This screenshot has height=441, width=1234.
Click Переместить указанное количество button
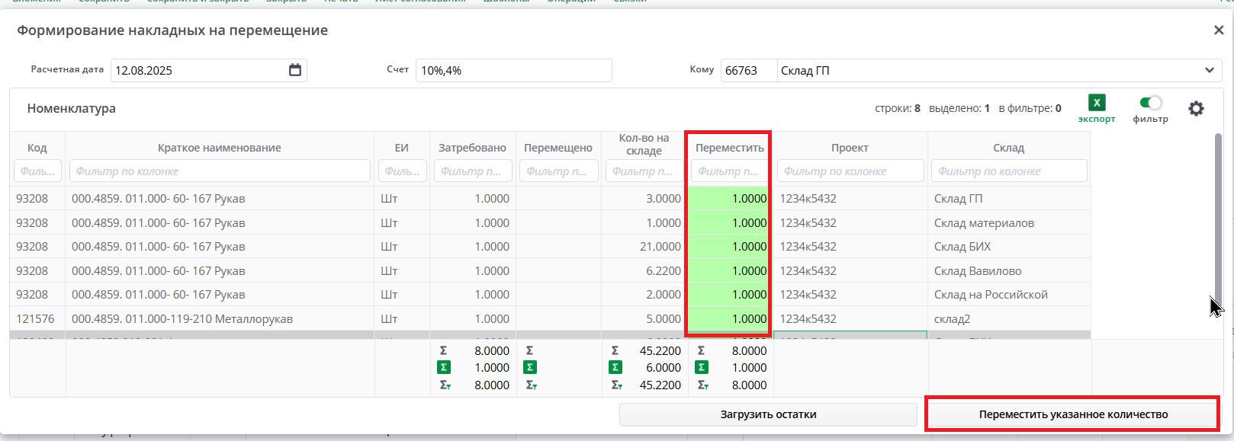(x=1072, y=414)
